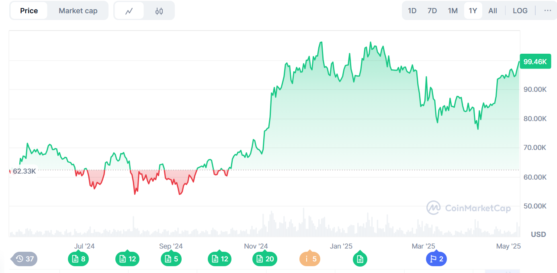The height and width of the screenshot is (273, 557).
Task: Select the Price tab
Action: click(29, 11)
